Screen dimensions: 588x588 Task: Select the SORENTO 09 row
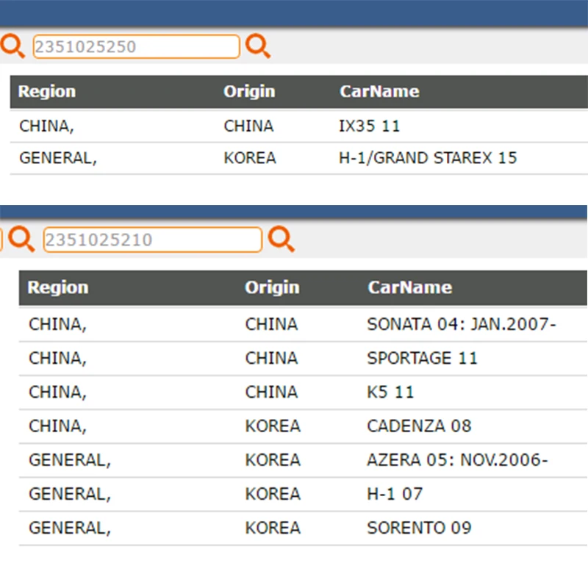303,528
